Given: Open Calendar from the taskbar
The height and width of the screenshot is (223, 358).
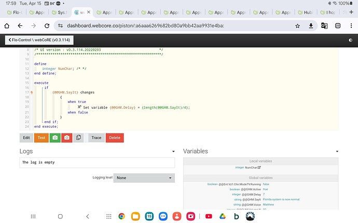Looking at the screenshot, I should (x=149, y=216).
